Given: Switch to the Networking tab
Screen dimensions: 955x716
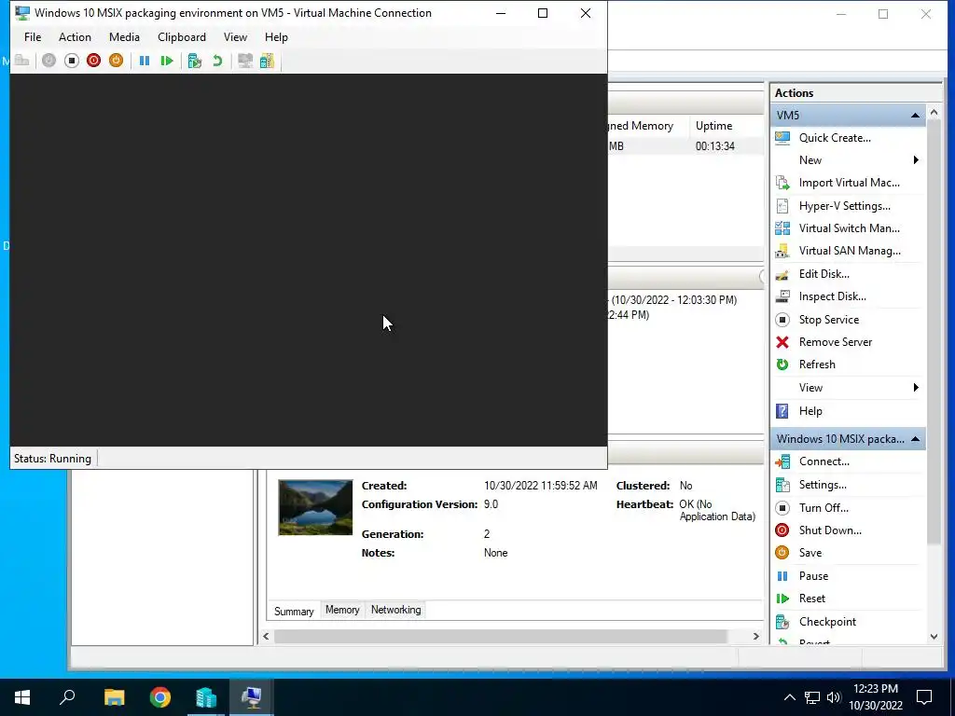Looking at the screenshot, I should 395,610.
